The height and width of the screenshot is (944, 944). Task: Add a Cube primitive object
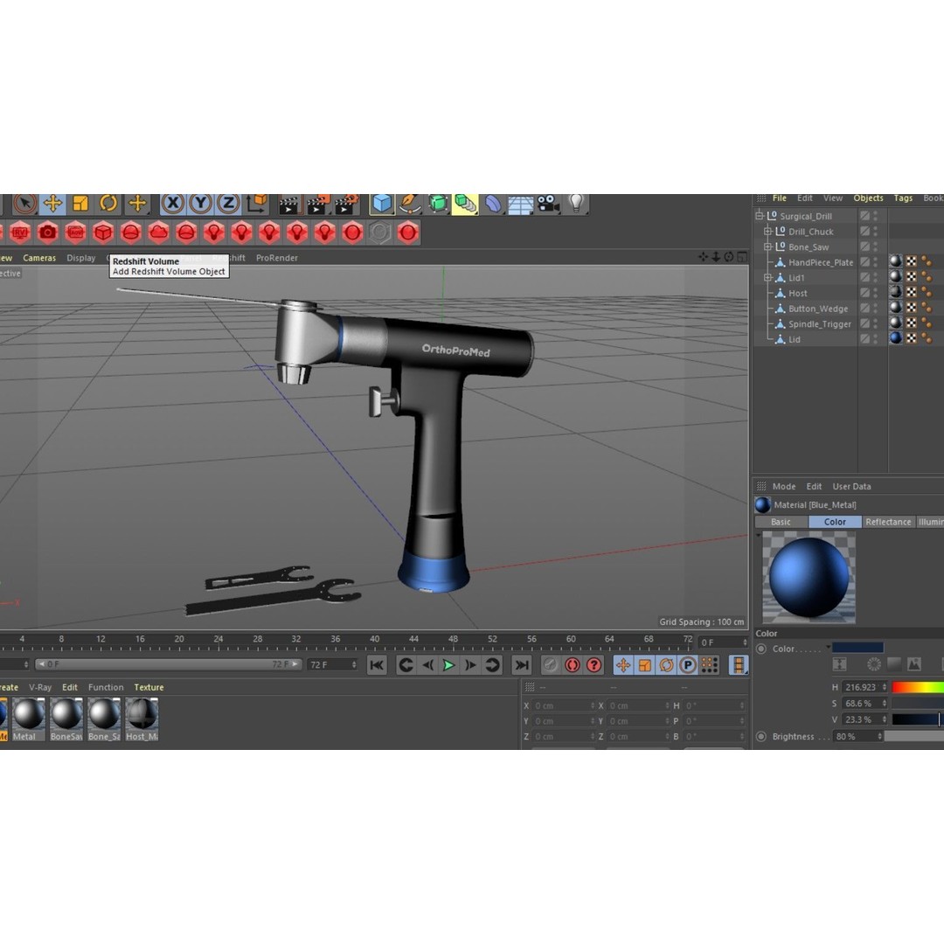click(x=382, y=204)
